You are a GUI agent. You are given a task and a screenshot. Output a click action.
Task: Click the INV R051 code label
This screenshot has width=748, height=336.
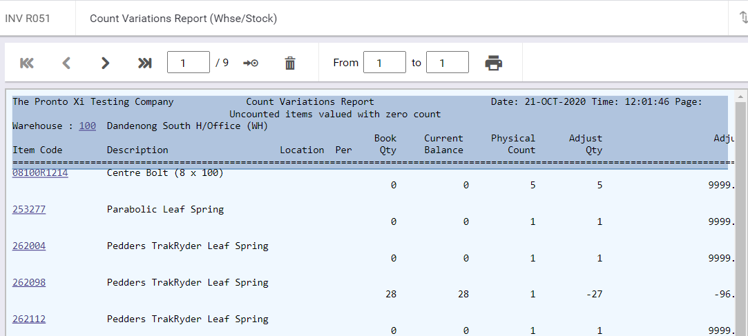tap(27, 19)
